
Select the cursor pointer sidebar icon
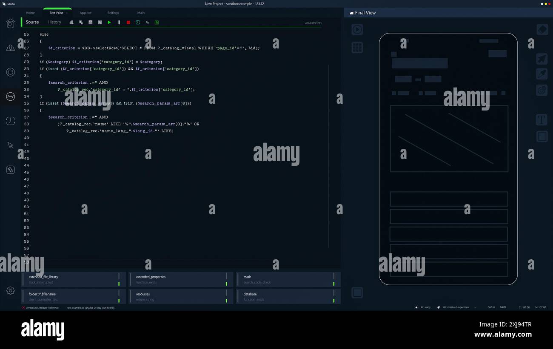(11, 145)
